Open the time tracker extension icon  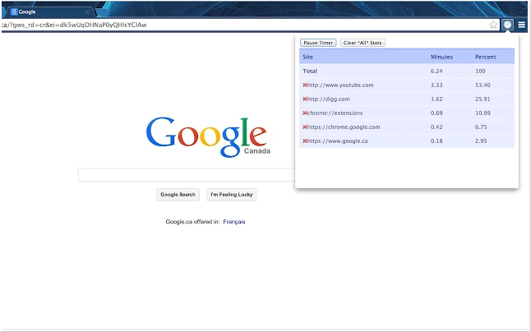pyautogui.click(x=507, y=25)
